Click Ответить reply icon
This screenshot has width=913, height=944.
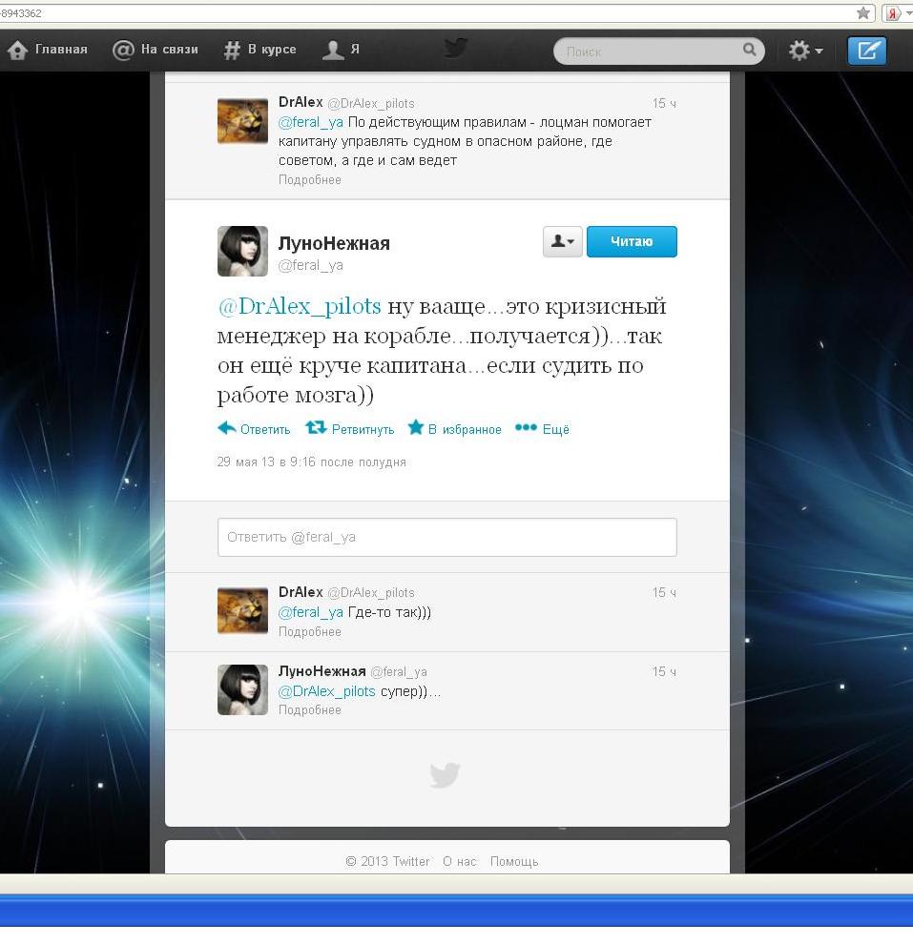(x=227, y=428)
